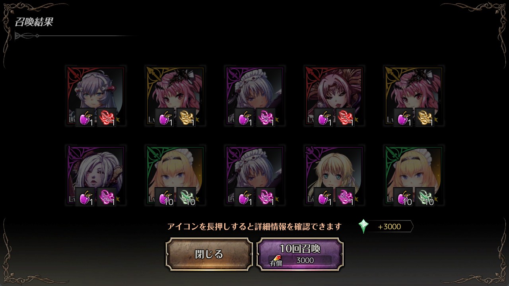Tap the green crystal currency icon
Viewport: 509px width, 286px height.
pos(363,226)
